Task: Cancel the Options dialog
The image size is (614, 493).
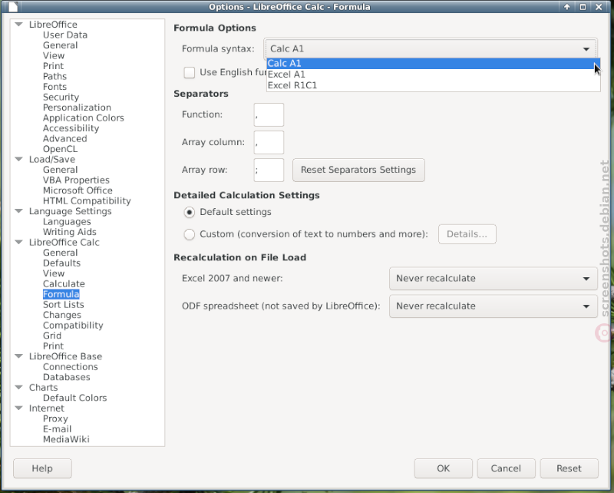Action: pyautogui.click(x=506, y=468)
